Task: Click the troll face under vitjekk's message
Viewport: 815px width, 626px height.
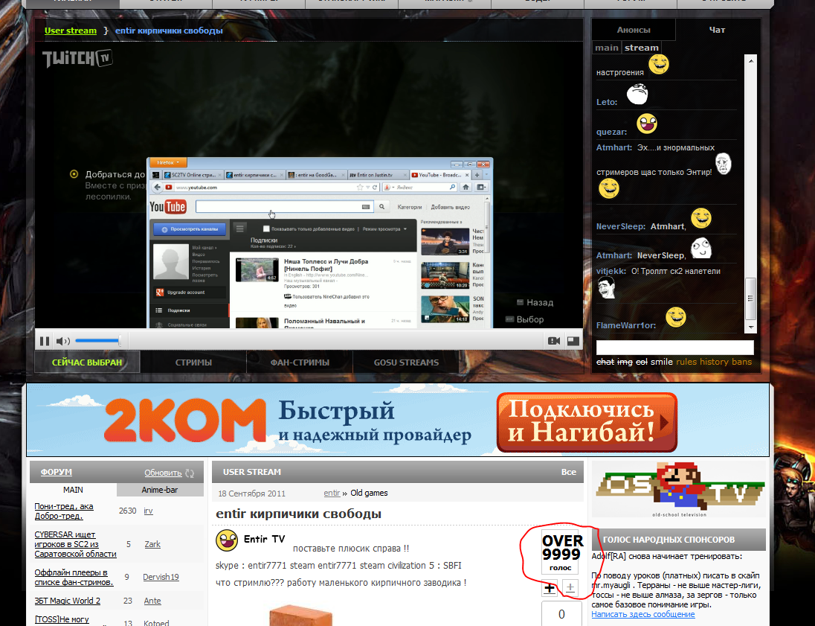Action: (x=606, y=287)
